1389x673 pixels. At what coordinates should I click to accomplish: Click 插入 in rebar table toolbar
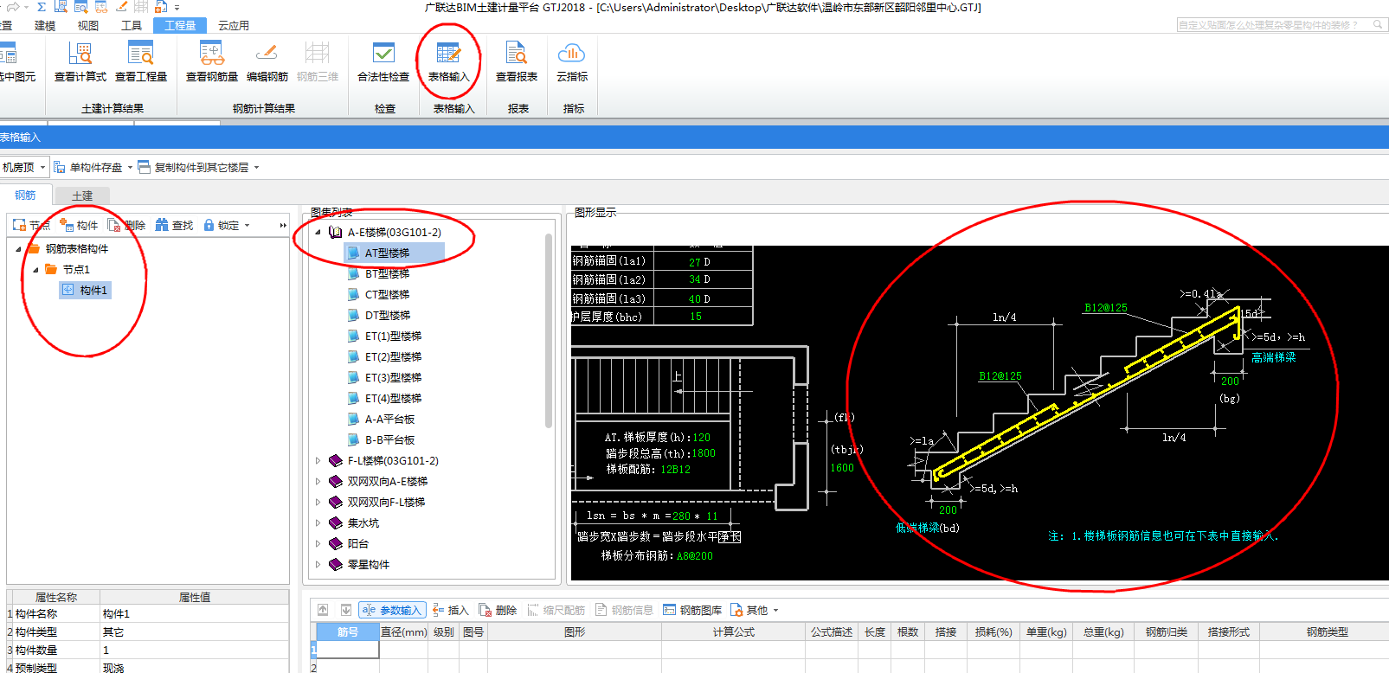[451, 610]
